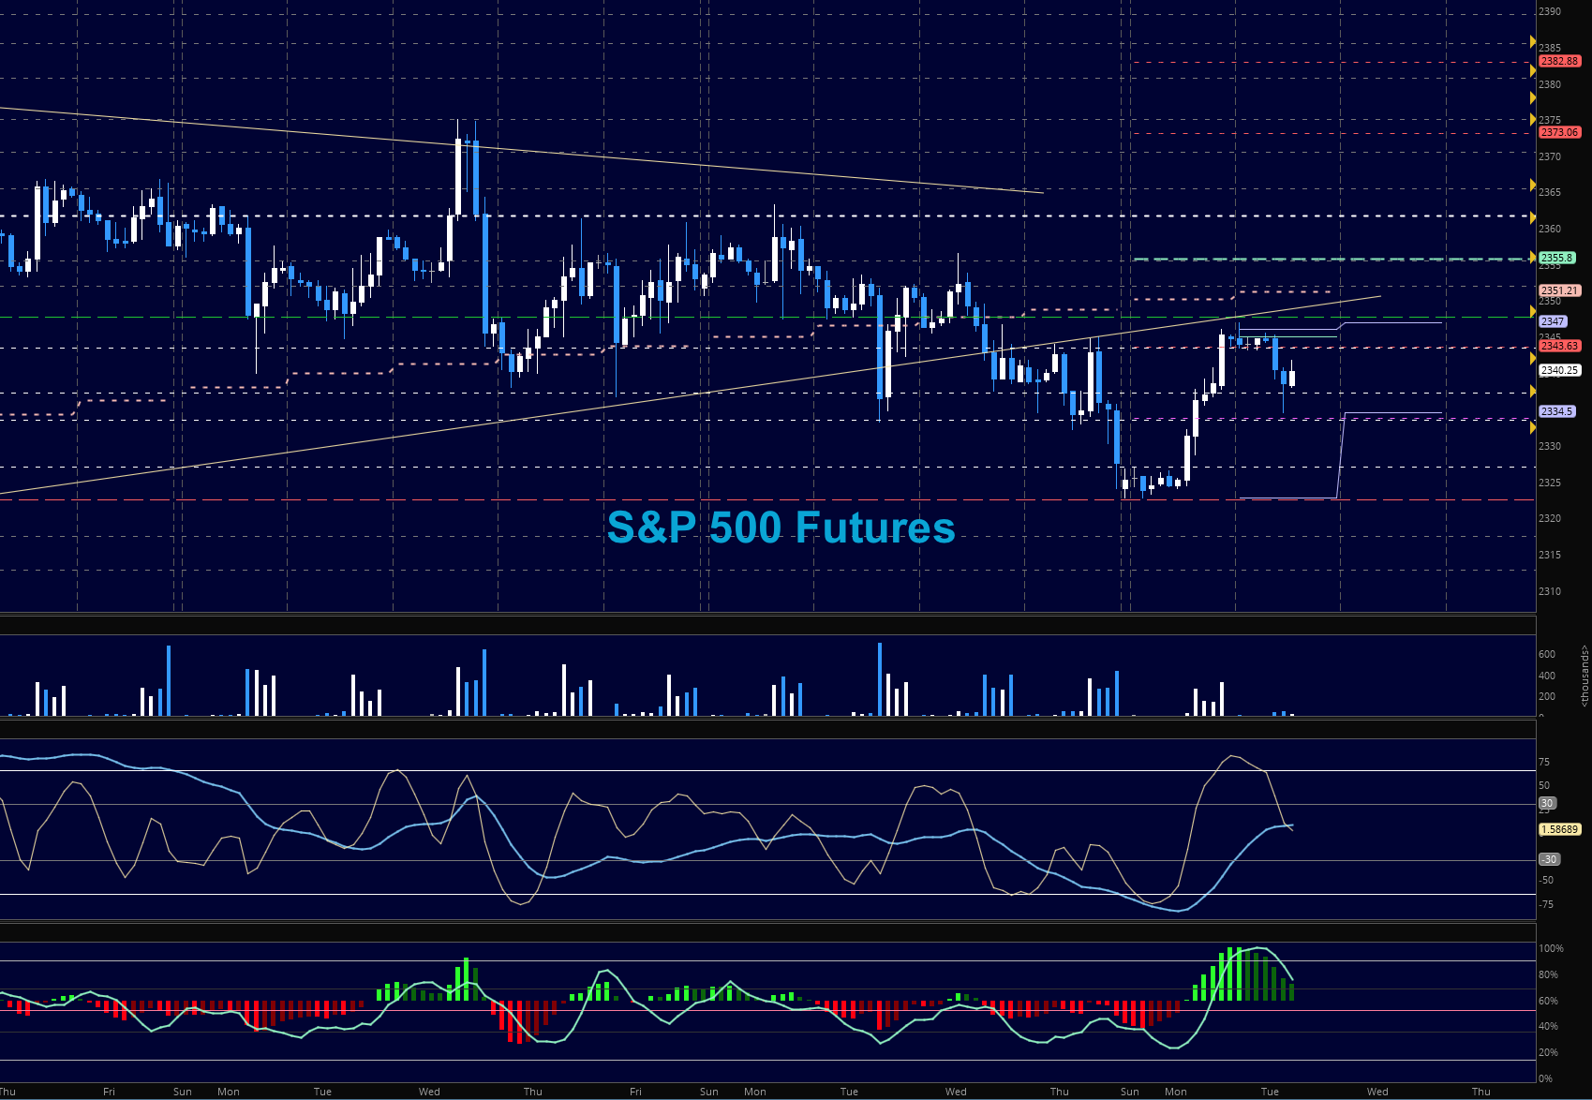
Task: Click the 2330 price axis value
Action: (x=1550, y=446)
